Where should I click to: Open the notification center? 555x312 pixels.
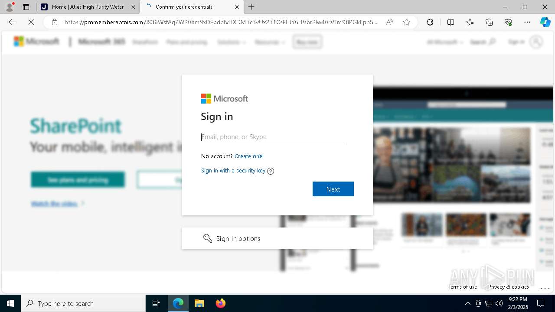coord(541,303)
